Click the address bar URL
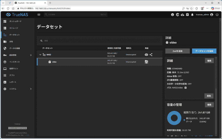Screen dimensions: 222x139 [53, 9]
